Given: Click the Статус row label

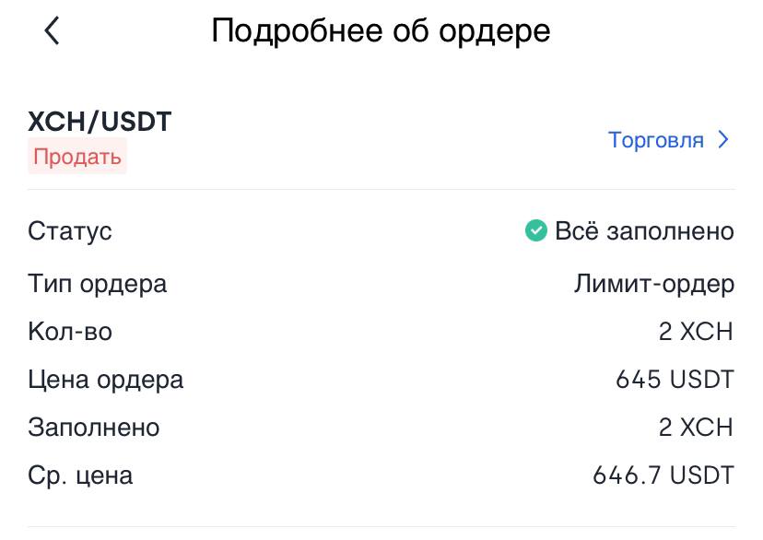Looking at the screenshot, I should [70, 231].
